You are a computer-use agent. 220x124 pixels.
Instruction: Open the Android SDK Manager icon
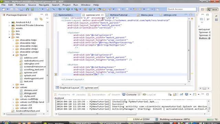click(27, 9)
